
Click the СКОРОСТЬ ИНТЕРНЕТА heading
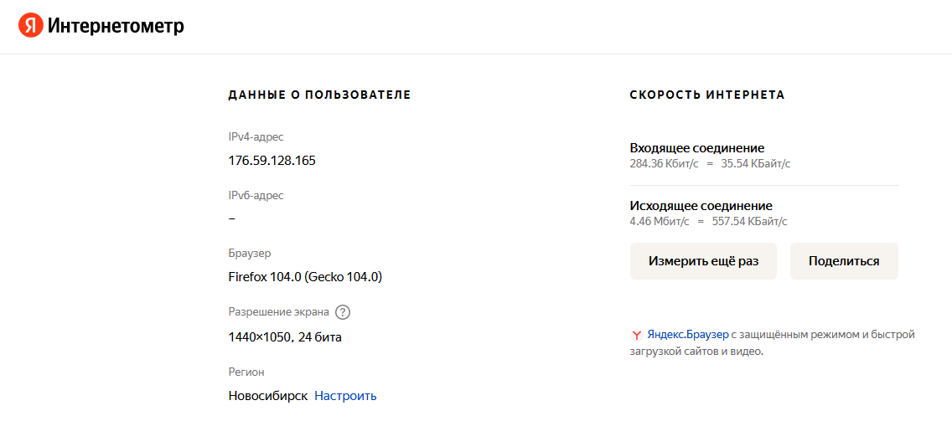(706, 95)
